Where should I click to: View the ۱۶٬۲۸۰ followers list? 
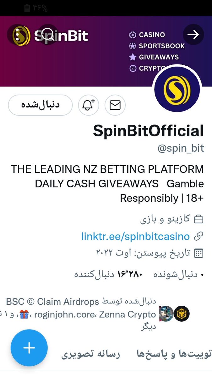coord(108,274)
